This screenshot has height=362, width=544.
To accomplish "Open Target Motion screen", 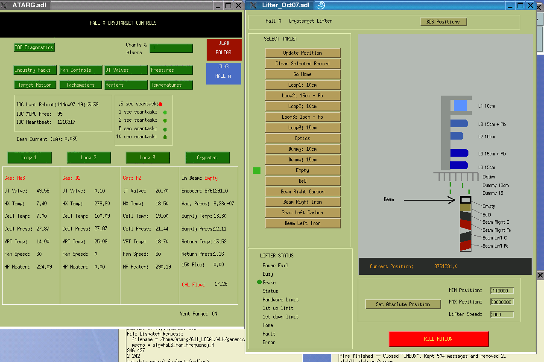I will [x=35, y=85].
